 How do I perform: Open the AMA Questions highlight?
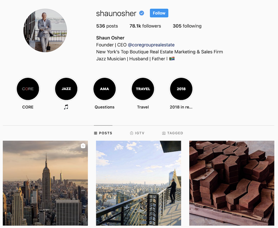[x=105, y=89]
